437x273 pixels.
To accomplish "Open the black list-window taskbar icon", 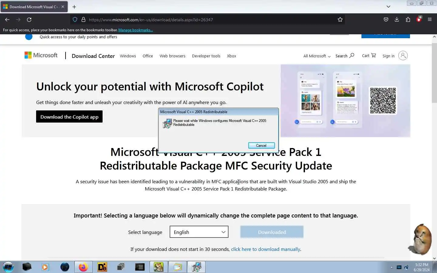I will (x=140, y=267).
